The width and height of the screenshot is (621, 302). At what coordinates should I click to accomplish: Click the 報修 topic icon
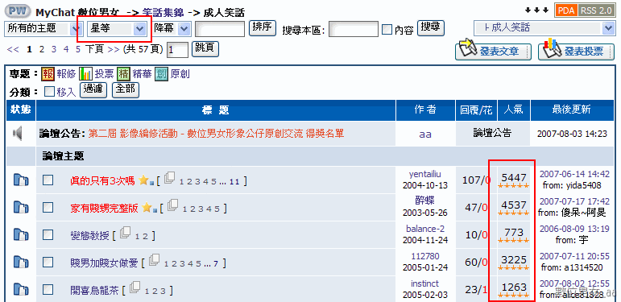[x=48, y=73]
